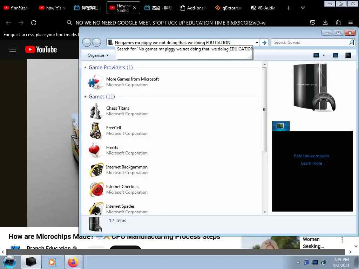The image size is (359, 269).
Task: Focus the Search Games field
Action: coord(310,42)
